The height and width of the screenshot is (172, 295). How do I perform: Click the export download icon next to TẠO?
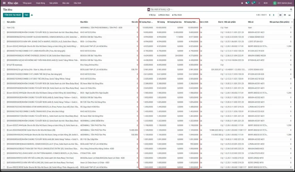[32, 15]
